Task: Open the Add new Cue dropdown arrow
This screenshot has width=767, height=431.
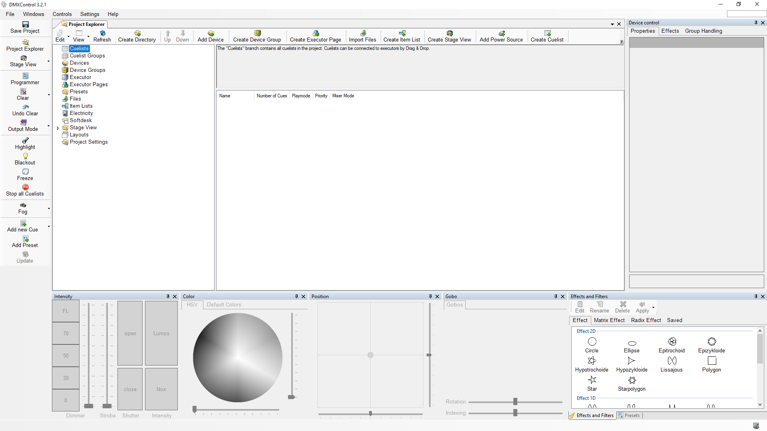Action: click(49, 226)
